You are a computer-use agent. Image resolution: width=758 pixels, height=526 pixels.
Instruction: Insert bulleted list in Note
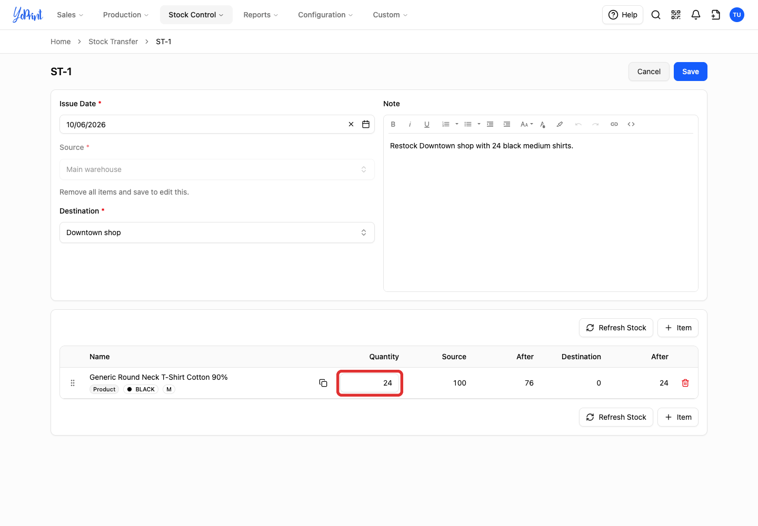coord(468,124)
